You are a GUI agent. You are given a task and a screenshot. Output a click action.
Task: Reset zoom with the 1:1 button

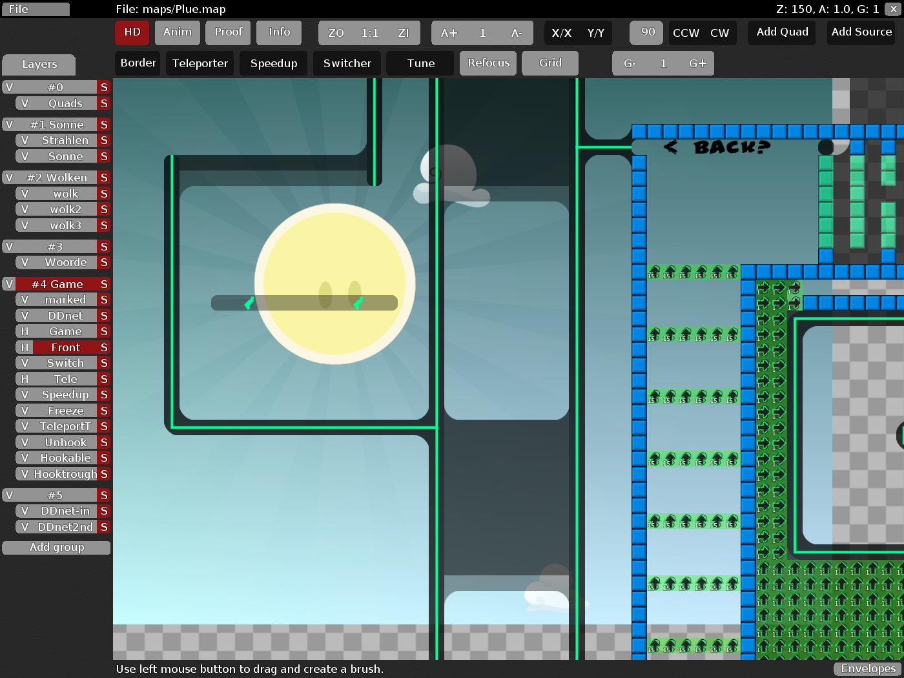tap(369, 32)
